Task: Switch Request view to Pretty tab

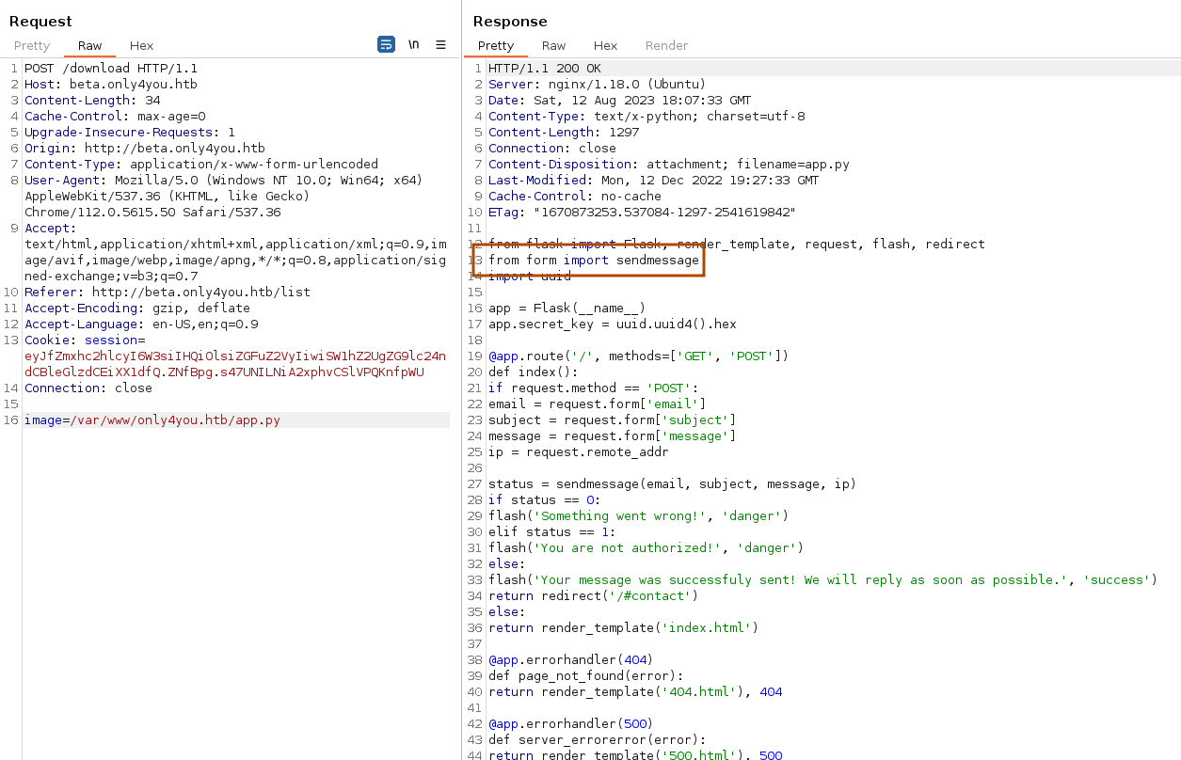Action: click(32, 45)
